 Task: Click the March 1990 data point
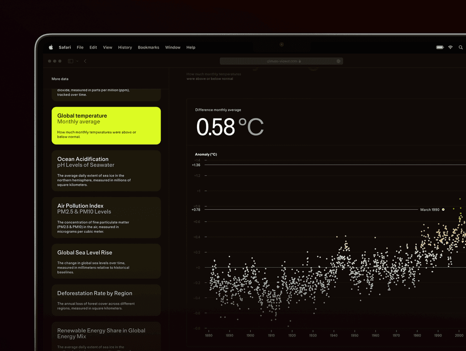point(443,210)
